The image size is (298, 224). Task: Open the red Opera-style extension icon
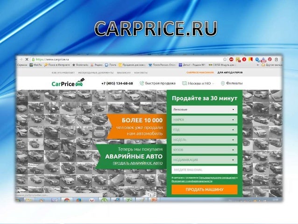pyautogui.click(x=244, y=59)
